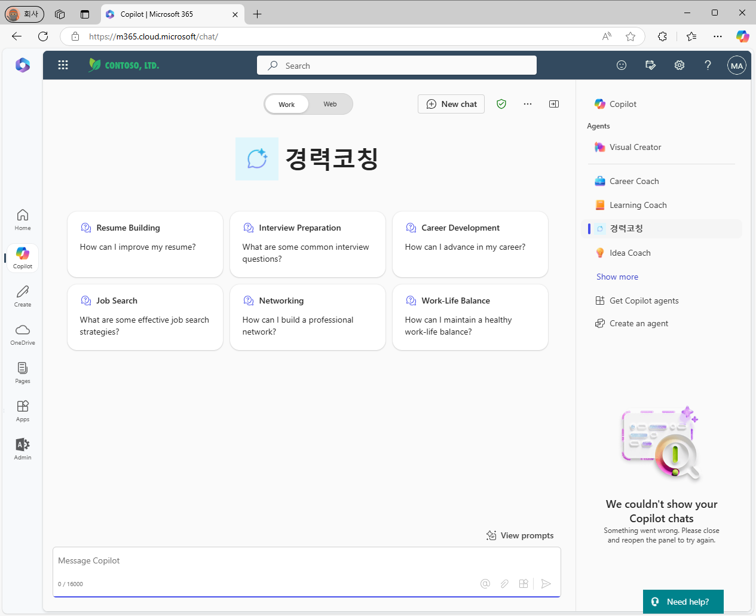Viewport: 756px width, 616px height.
Task: View site information lock icon
Action: click(x=75, y=36)
